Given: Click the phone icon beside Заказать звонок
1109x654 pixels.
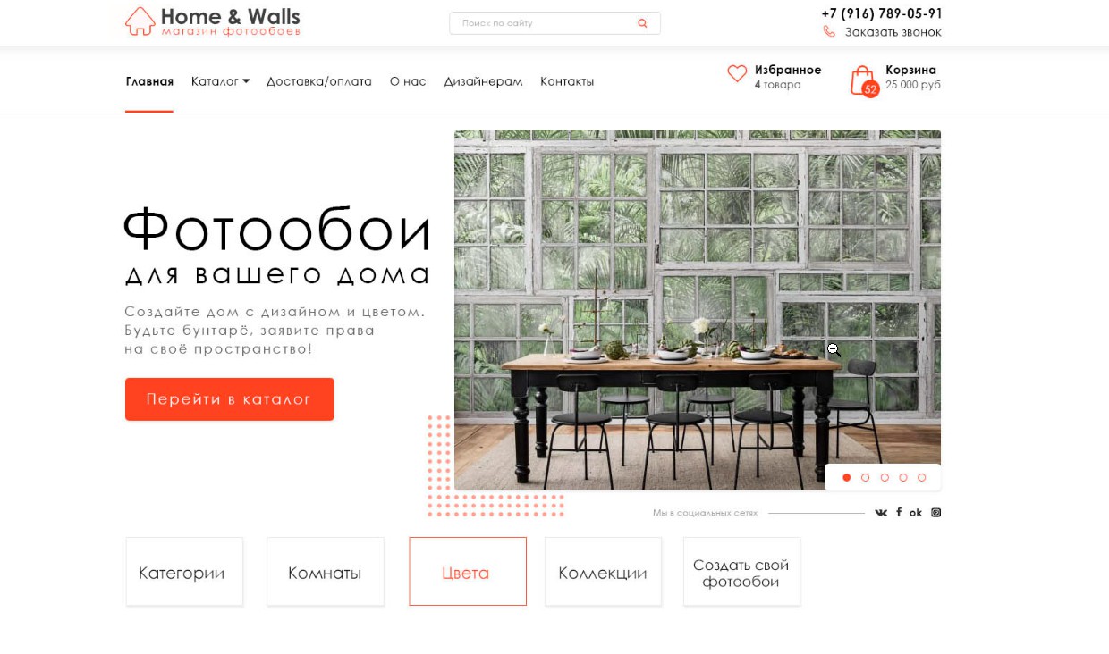Looking at the screenshot, I should (x=829, y=31).
